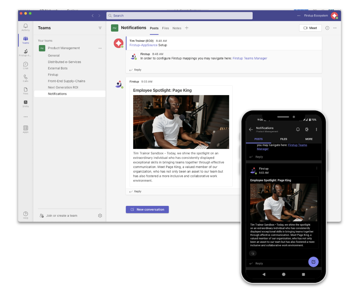This screenshot has height=294, width=361.
Task: Tap the Android recent apps square
Action: pyautogui.click(x=303, y=274)
